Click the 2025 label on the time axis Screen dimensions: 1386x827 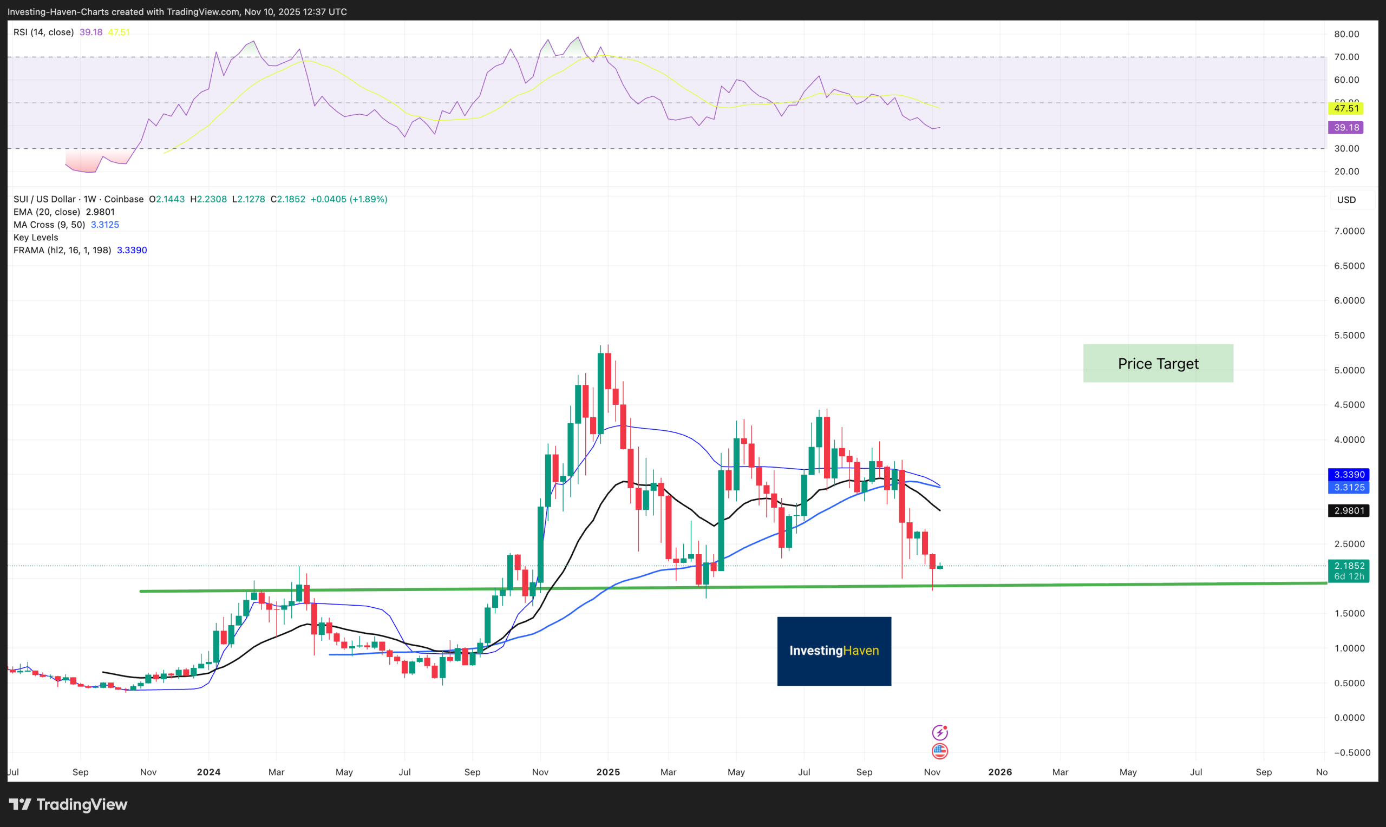click(608, 772)
